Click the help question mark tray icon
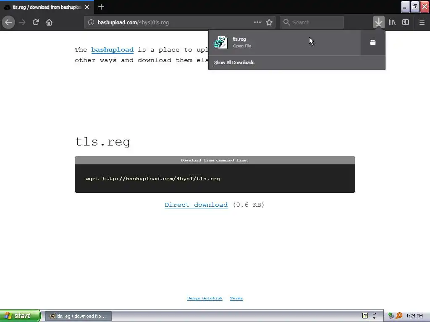The image size is (430, 322). point(365,316)
